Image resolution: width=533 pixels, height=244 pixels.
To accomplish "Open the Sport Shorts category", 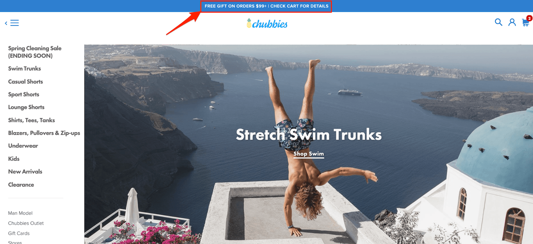I will (x=24, y=94).
